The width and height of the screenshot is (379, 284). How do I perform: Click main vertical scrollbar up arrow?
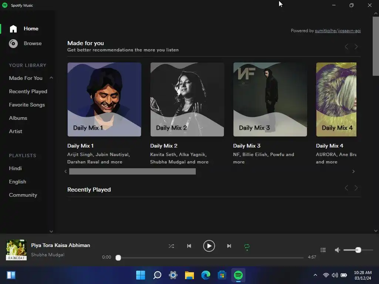click(376, 14)
